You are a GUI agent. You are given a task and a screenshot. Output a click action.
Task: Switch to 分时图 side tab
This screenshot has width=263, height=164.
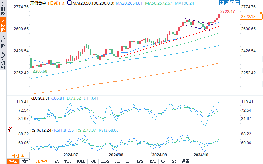3,9
